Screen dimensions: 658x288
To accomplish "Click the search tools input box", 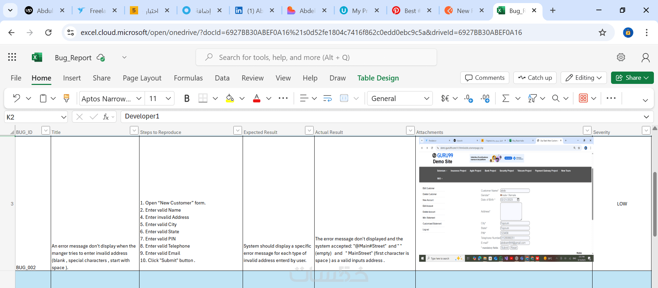I will (316, 57).
